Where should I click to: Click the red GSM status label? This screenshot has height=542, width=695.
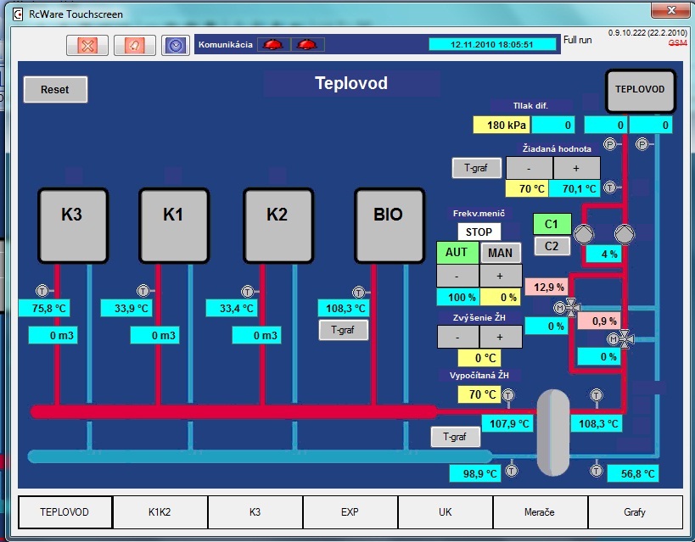[x=678, y=42]
